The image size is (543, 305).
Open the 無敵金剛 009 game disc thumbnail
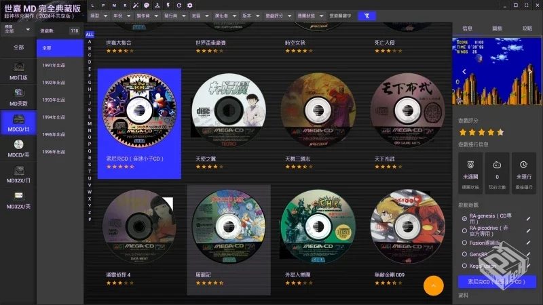coord(408,226)
